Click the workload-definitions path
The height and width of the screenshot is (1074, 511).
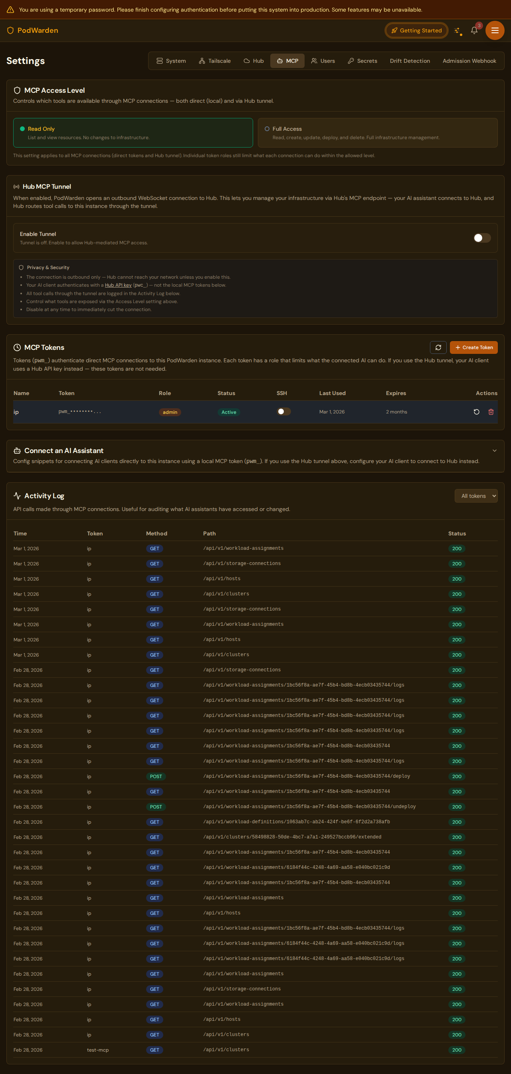point(296,822)
